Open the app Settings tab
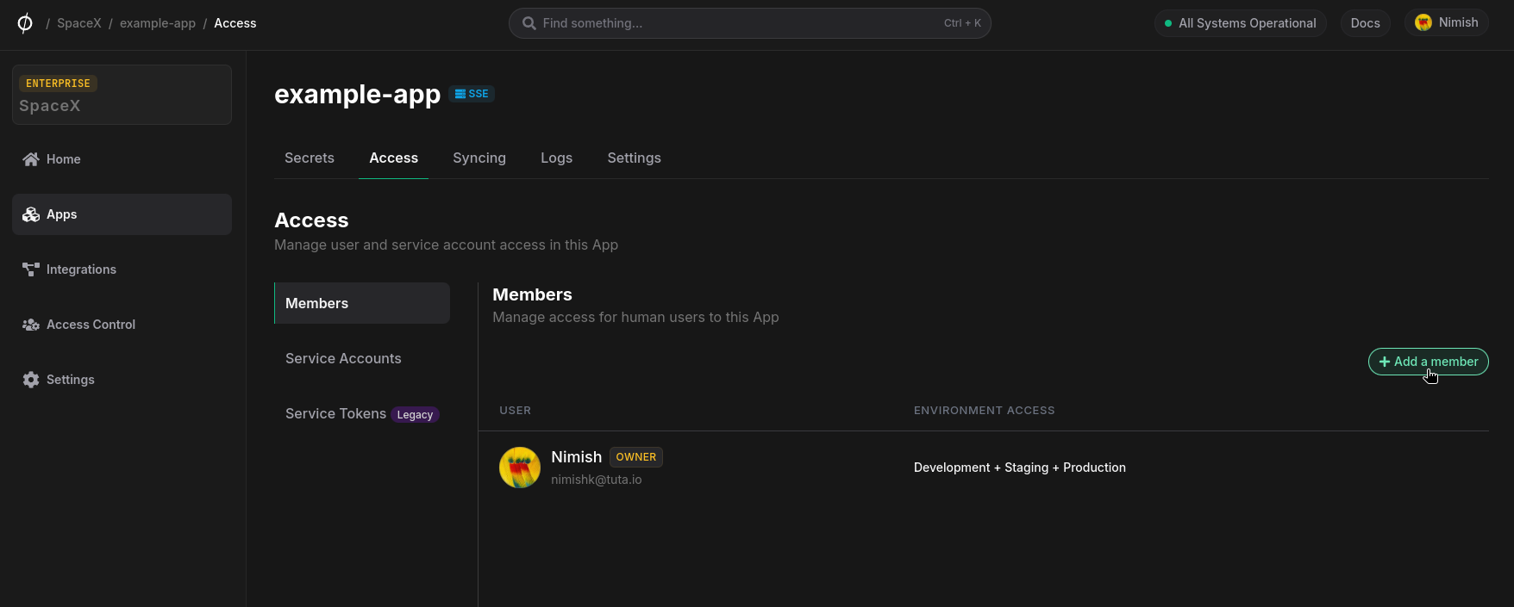Image resolution: width=1514 pixels, height=607 pixels. 635,158
